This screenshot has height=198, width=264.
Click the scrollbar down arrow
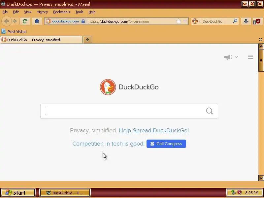pos(261,178)
